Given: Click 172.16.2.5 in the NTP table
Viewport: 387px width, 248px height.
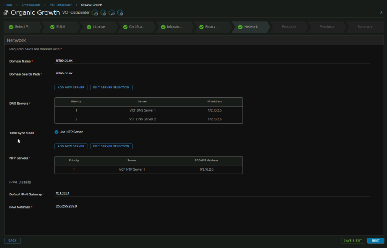Looking at the screenshot, I should click(206, 169).
